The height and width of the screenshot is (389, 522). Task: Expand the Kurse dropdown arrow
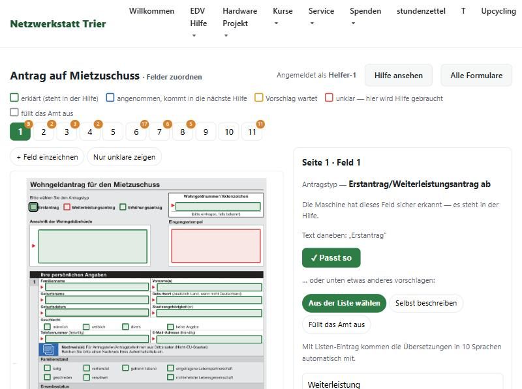click(276, 23)
